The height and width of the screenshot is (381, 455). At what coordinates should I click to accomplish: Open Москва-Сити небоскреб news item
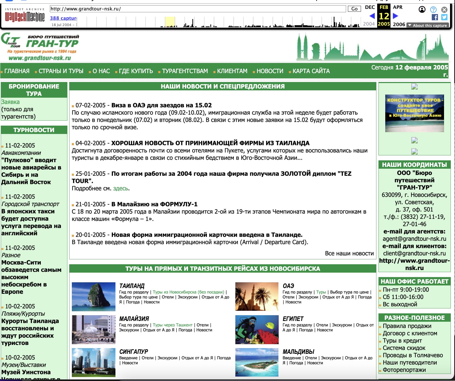(x=31, y=277)
